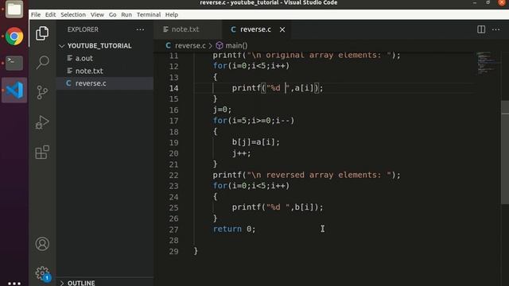
Task: Click the 'j=0;' statement
Action: 222,110
